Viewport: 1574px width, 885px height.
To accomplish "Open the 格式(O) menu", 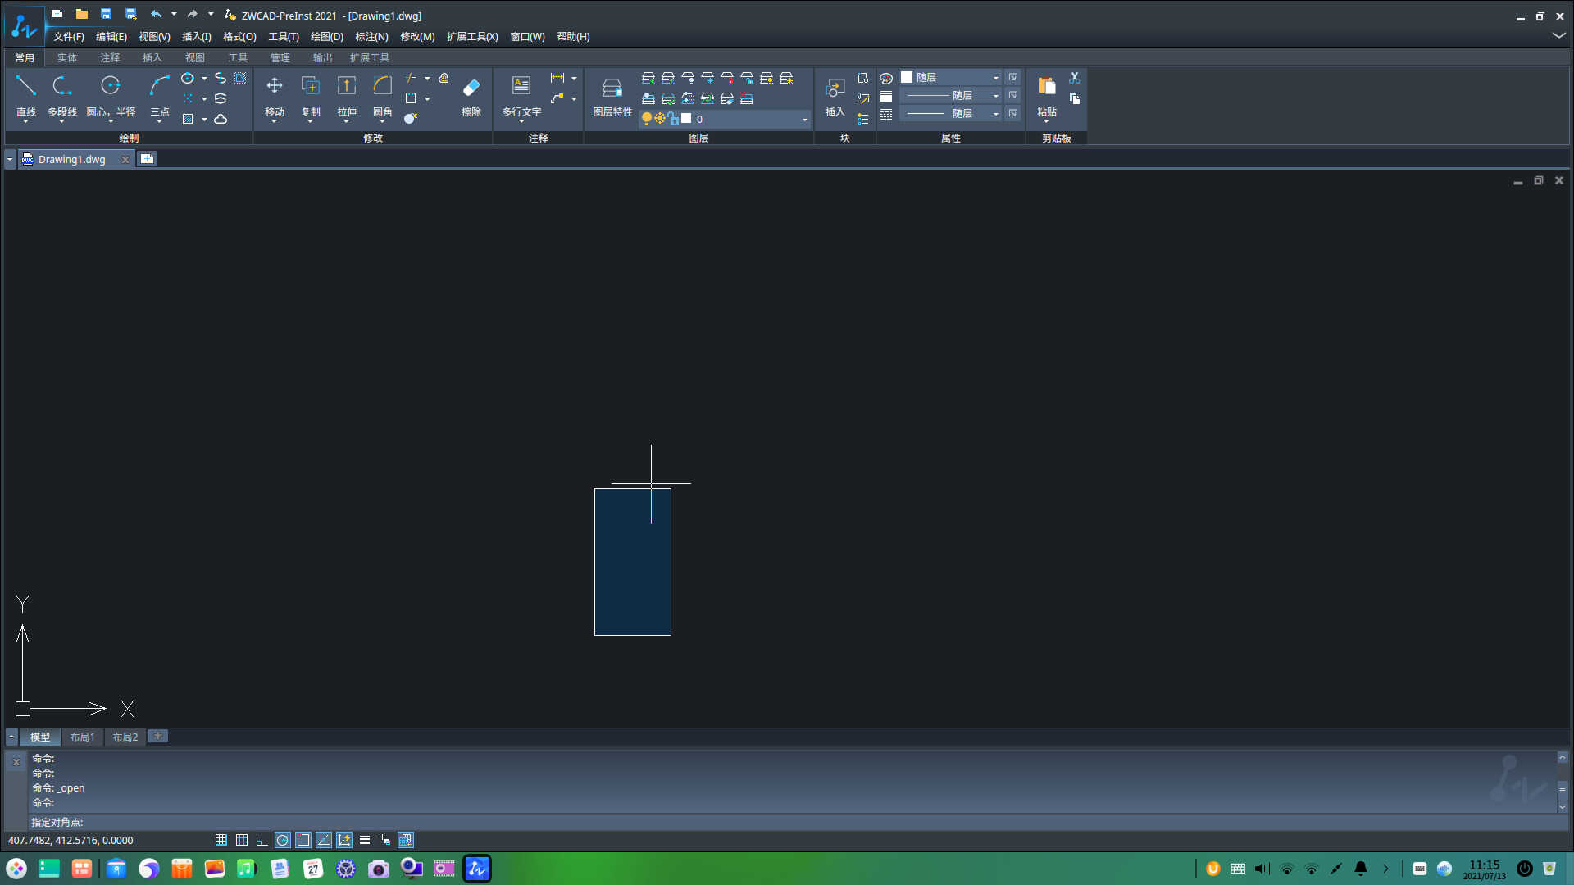I will click(x=237, y=37).
